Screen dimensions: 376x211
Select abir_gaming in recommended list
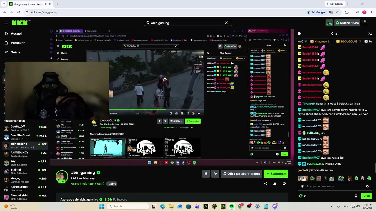tap(25, 145)
